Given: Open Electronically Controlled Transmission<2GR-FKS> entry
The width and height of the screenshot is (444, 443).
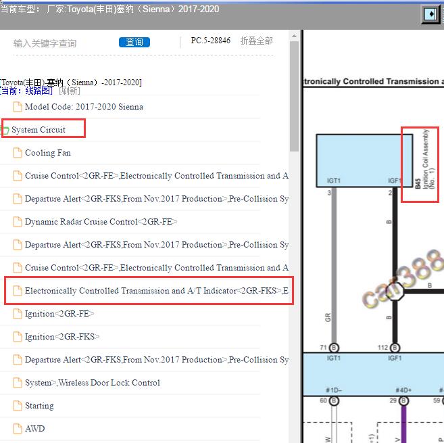Looking at the screenshot, I should (157, 291).
